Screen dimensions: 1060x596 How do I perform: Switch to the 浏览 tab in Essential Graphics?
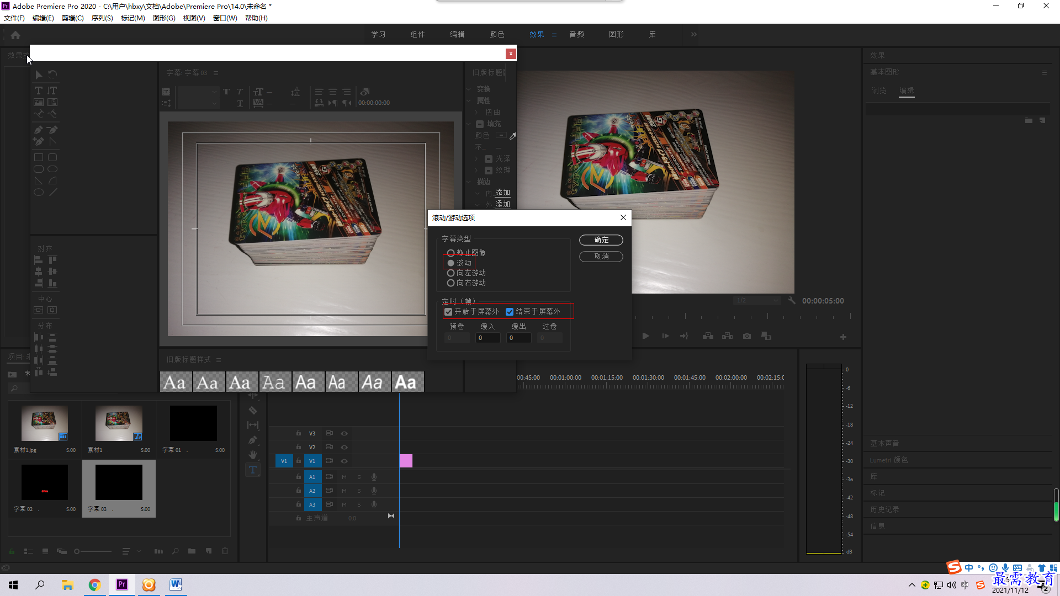point(879,91)
